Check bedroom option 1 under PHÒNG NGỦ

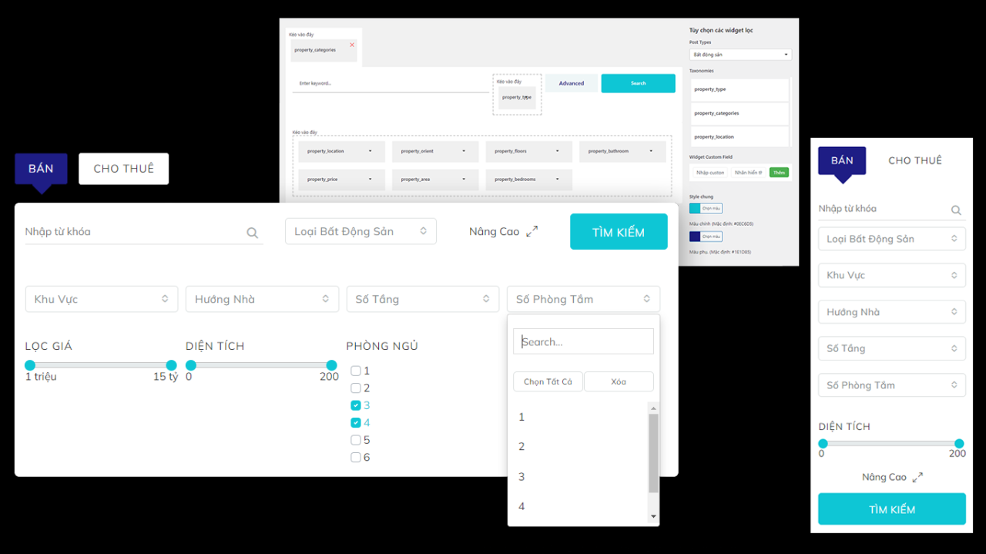click(x=356, y=371)
